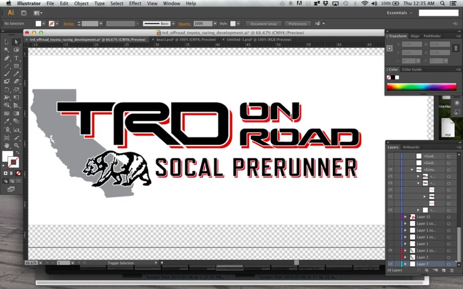Show hidden Layer 15 via visibility box

coord(390,217)
